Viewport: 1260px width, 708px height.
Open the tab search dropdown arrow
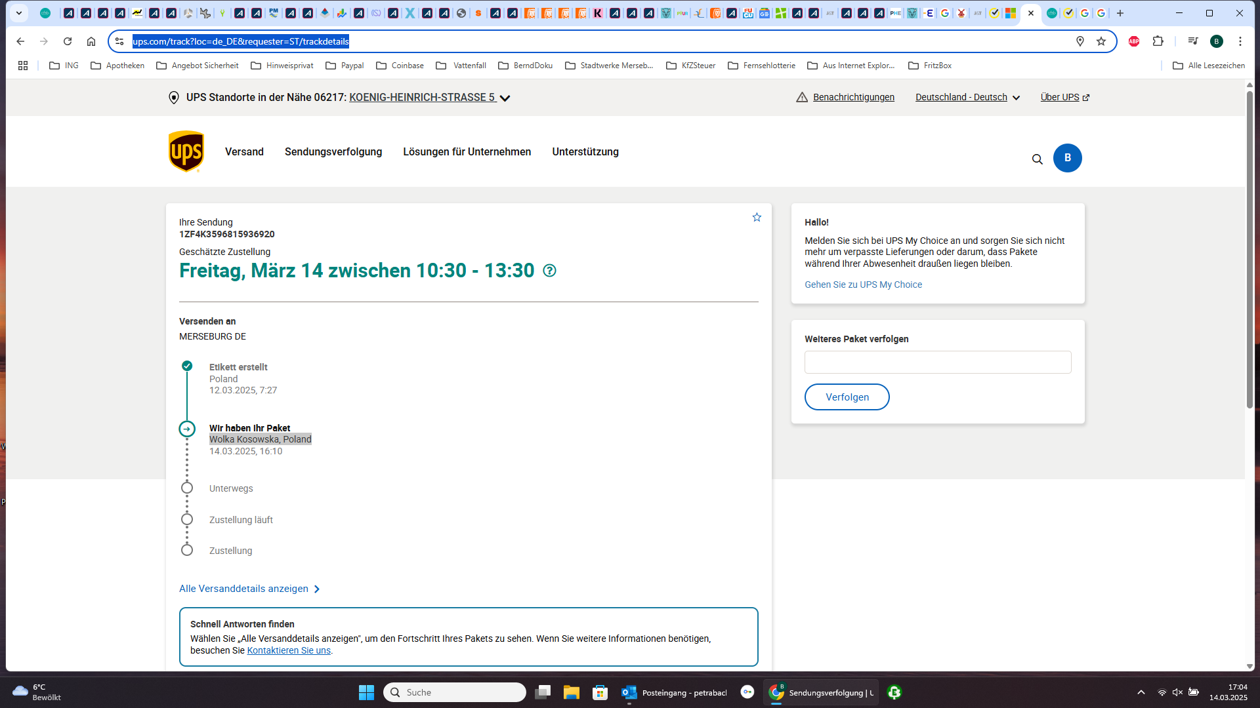(19, 13)
